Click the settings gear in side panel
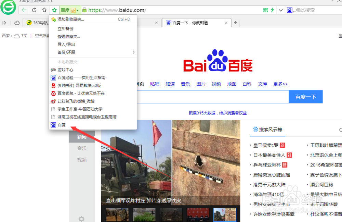The height and width of the screenshot is (222, 342). point(81,219)
